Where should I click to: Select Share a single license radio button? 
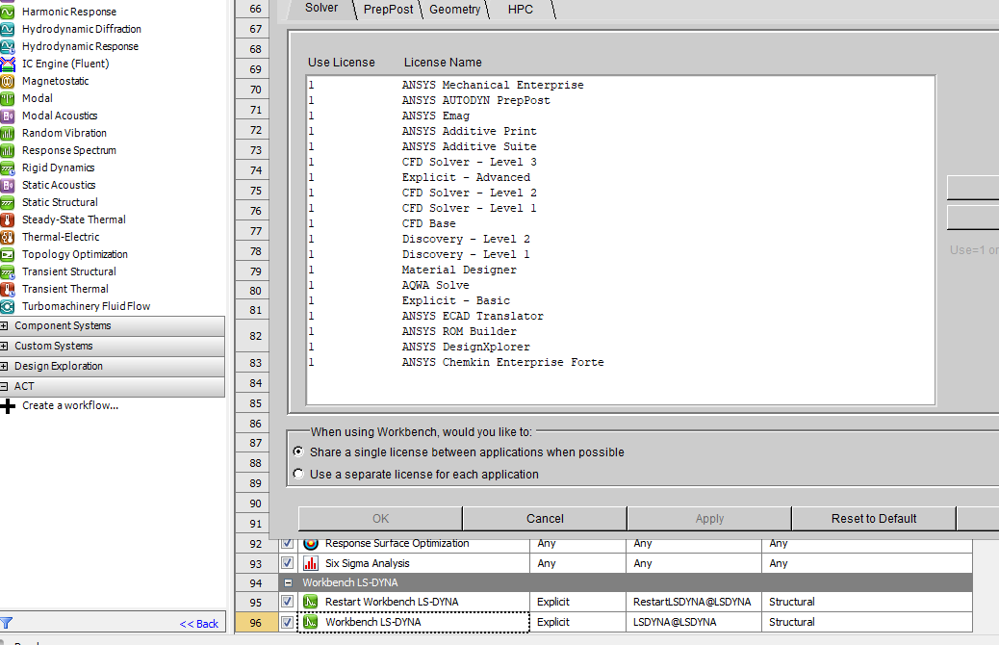click(x=298, y=451)
